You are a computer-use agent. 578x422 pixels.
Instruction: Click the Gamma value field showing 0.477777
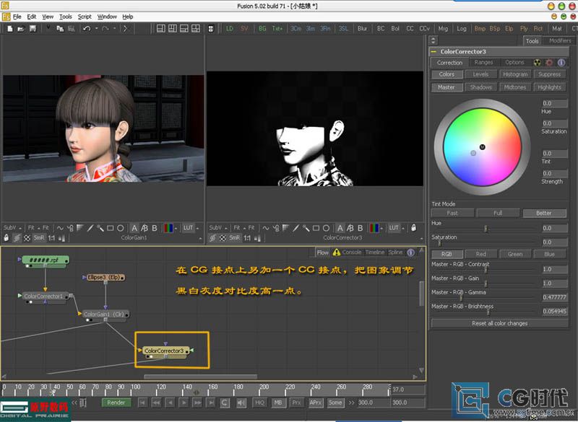pos(554,297)
